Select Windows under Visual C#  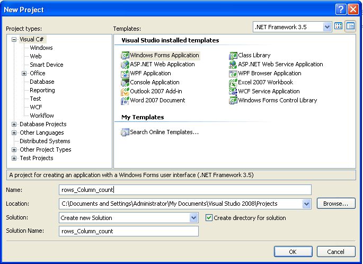click(x=41, y=48)
